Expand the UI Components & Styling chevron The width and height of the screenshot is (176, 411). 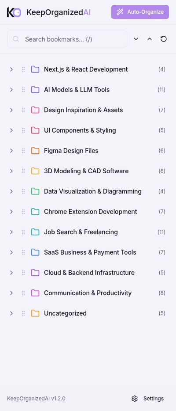pos(11,130)
